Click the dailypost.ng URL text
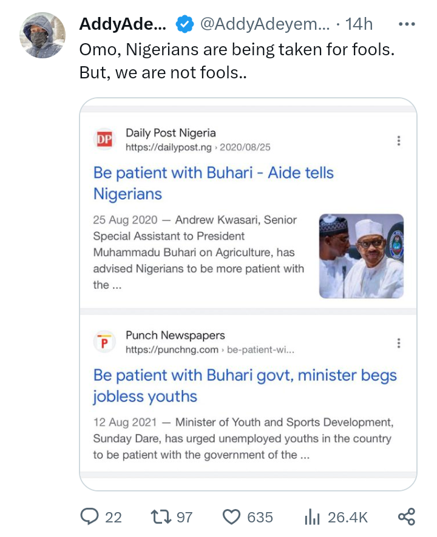The width and height of the screenshot is (437, 537). click(x=168, y=147)
